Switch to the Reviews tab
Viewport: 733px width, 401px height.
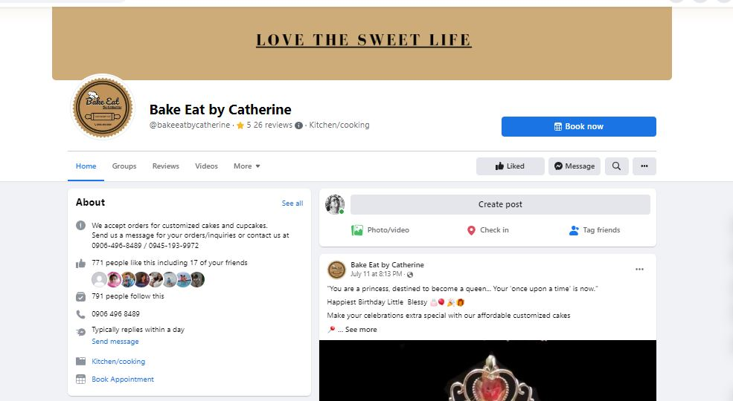pyautogui.click(x=165, y=166)
